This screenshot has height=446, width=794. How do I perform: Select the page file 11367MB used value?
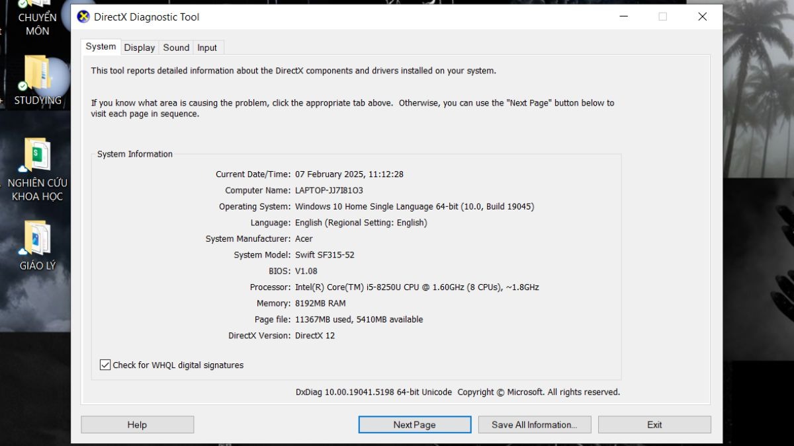[x=359, y=319]
